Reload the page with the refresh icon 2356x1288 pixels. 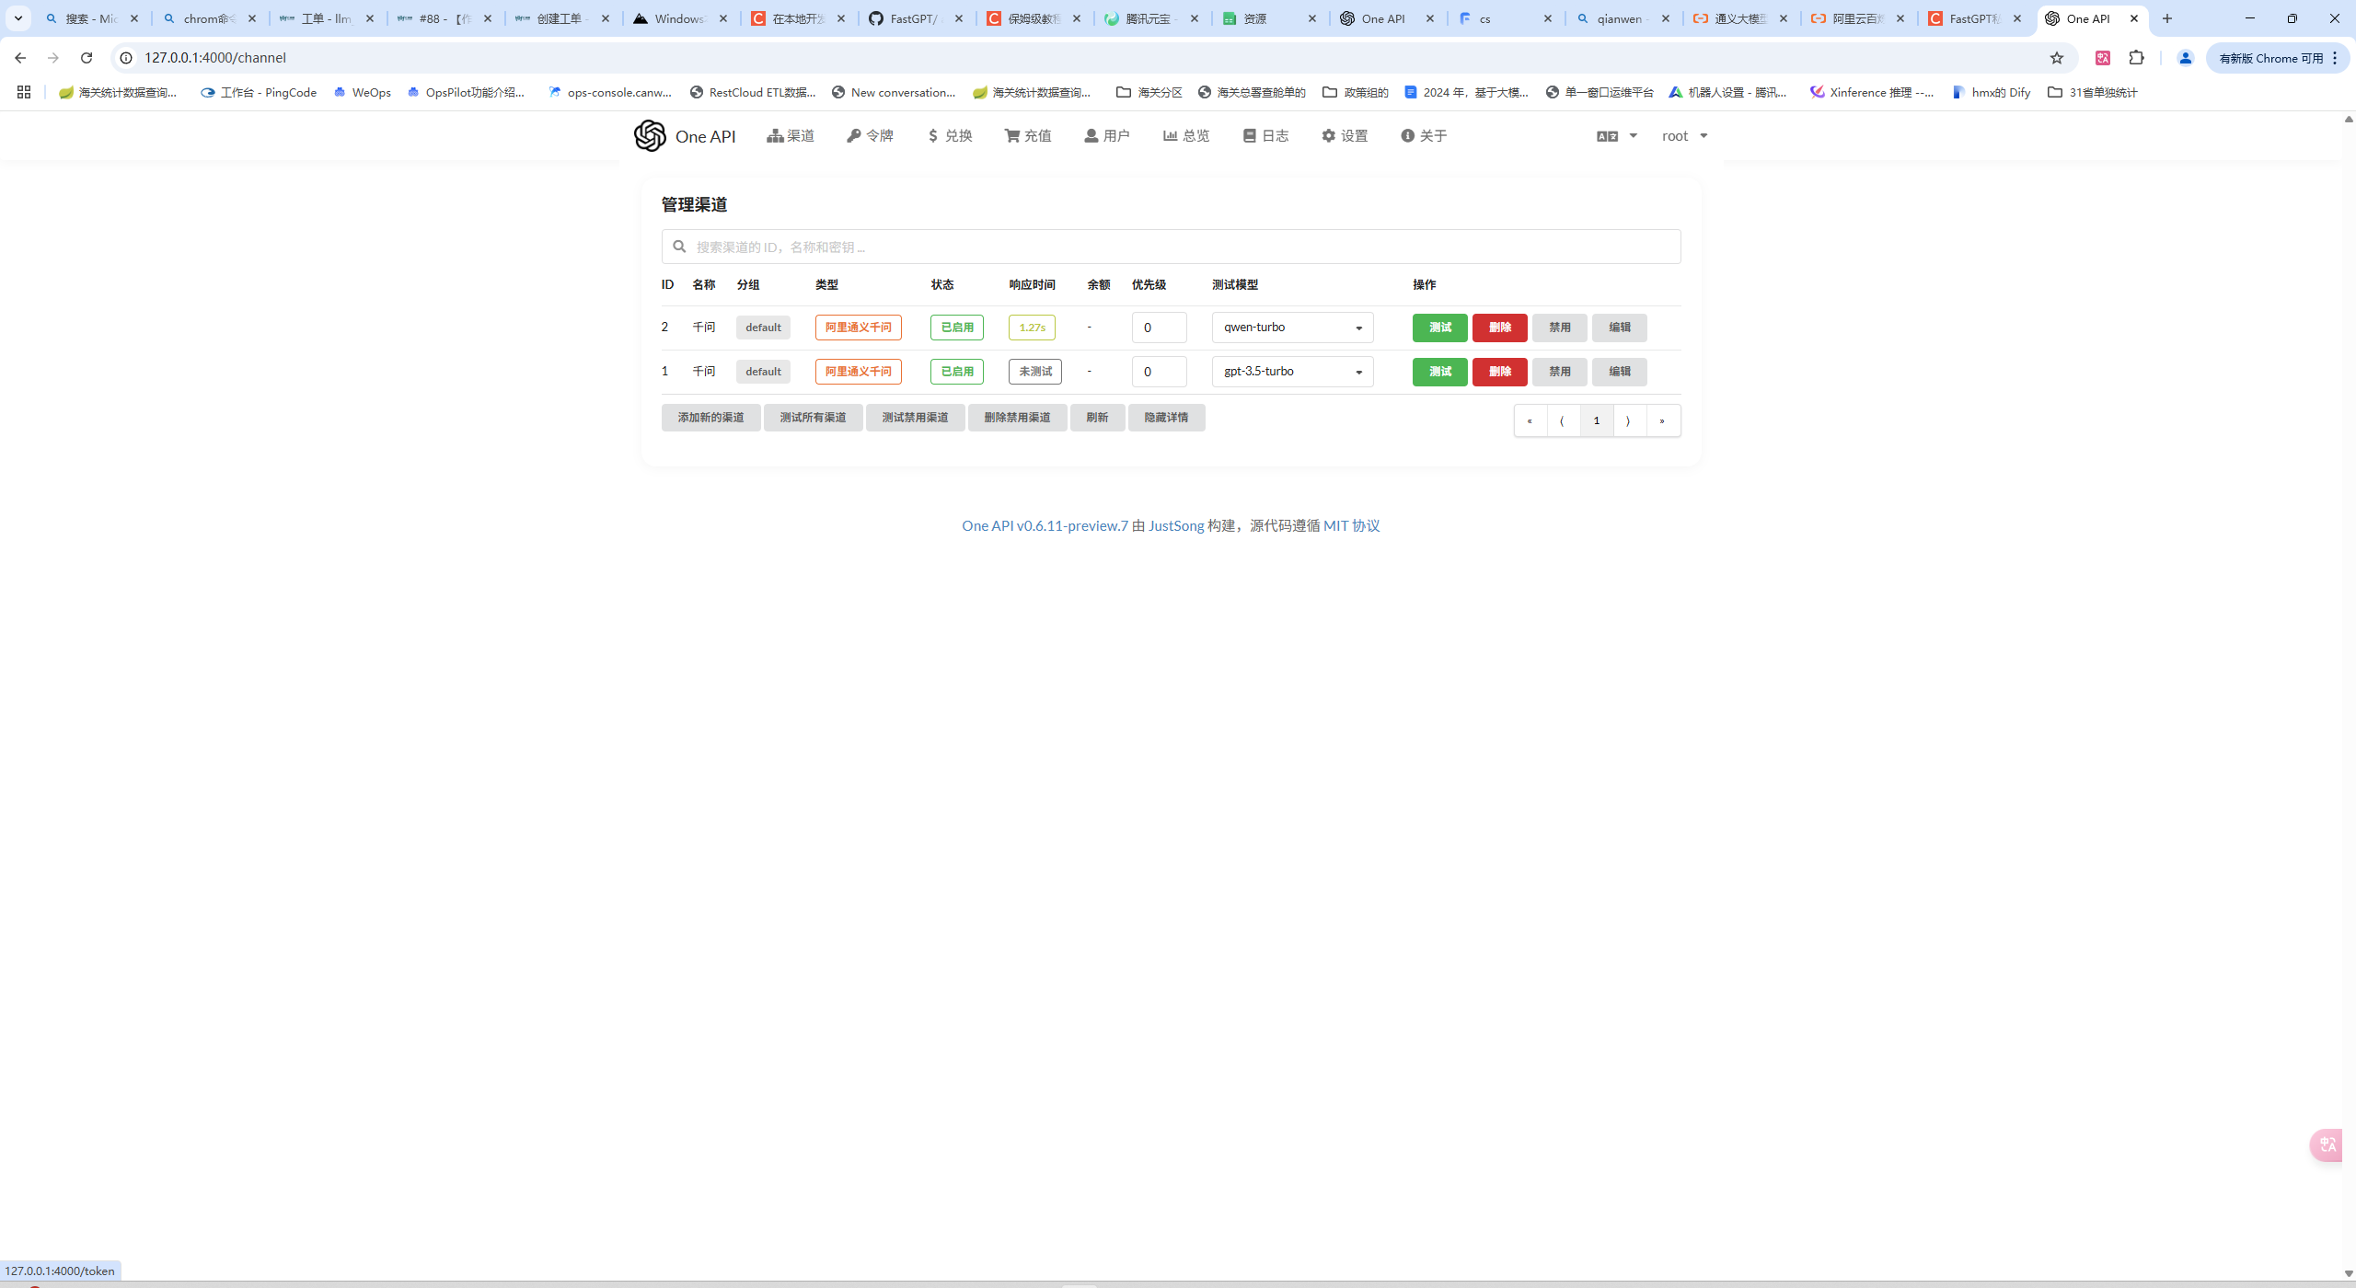tap(87, 58)
